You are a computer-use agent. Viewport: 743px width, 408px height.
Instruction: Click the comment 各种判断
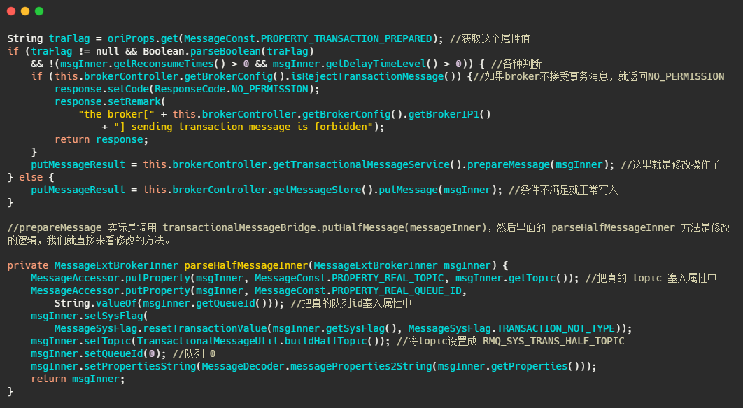[x=516, y=64]
